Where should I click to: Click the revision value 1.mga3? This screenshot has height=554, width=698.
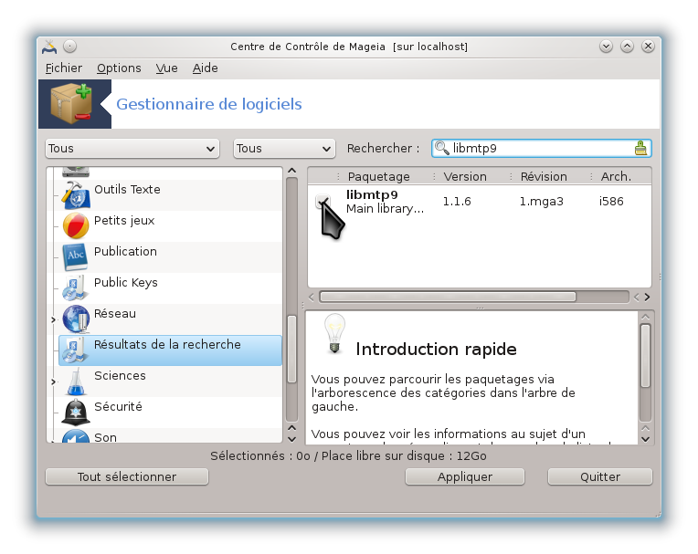click(x=541, y=202)
